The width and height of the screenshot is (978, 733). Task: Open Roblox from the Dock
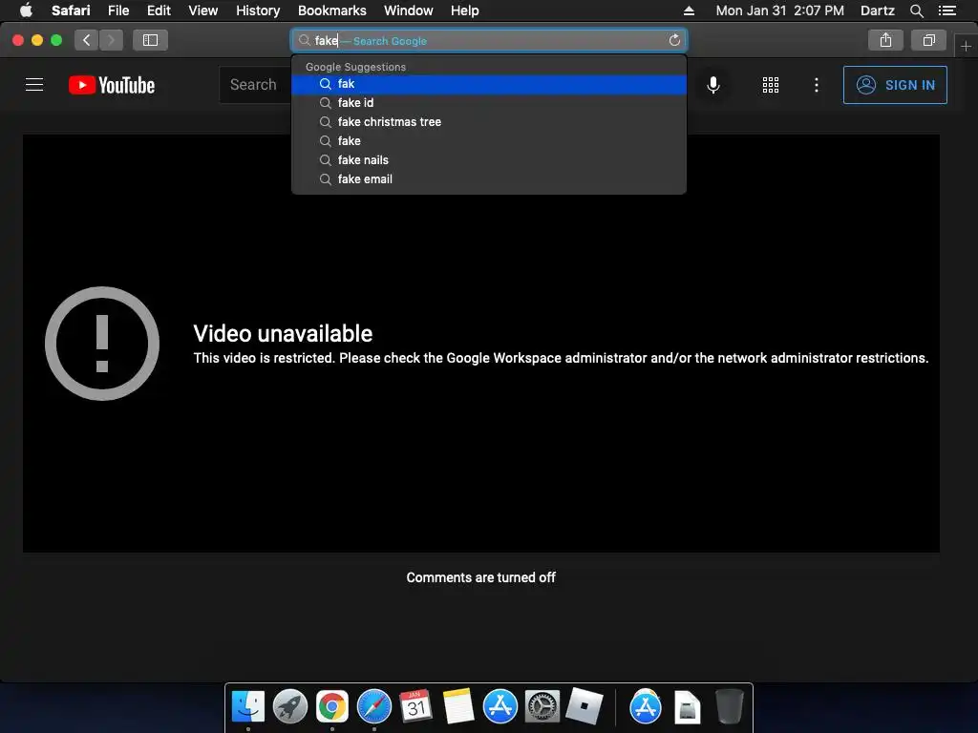pos(585,706)
